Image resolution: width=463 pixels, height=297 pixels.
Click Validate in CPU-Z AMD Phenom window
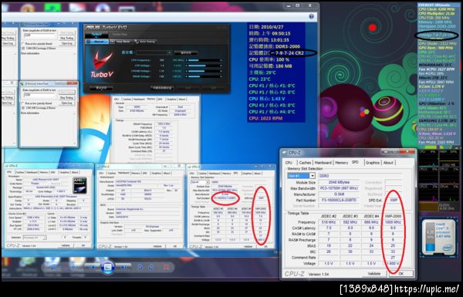click(66, 245)
